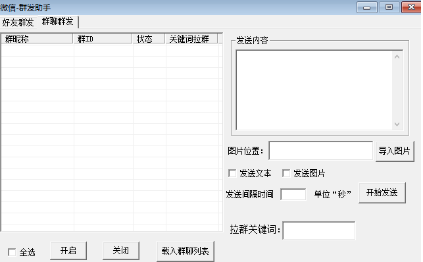Click the 图片位置 input field

[x=321, y=151]
